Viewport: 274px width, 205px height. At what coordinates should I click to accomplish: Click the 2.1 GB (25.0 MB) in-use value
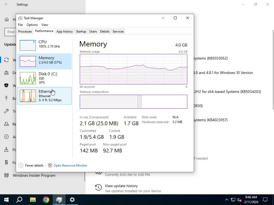tap(99, 123)
